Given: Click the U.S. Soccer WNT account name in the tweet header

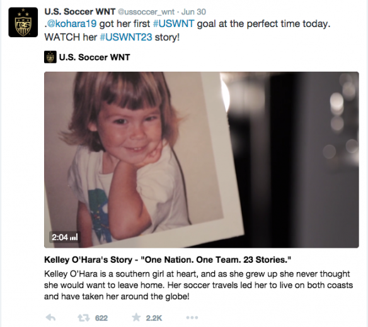Looking at the screenshot, I should tap(80, 11).
